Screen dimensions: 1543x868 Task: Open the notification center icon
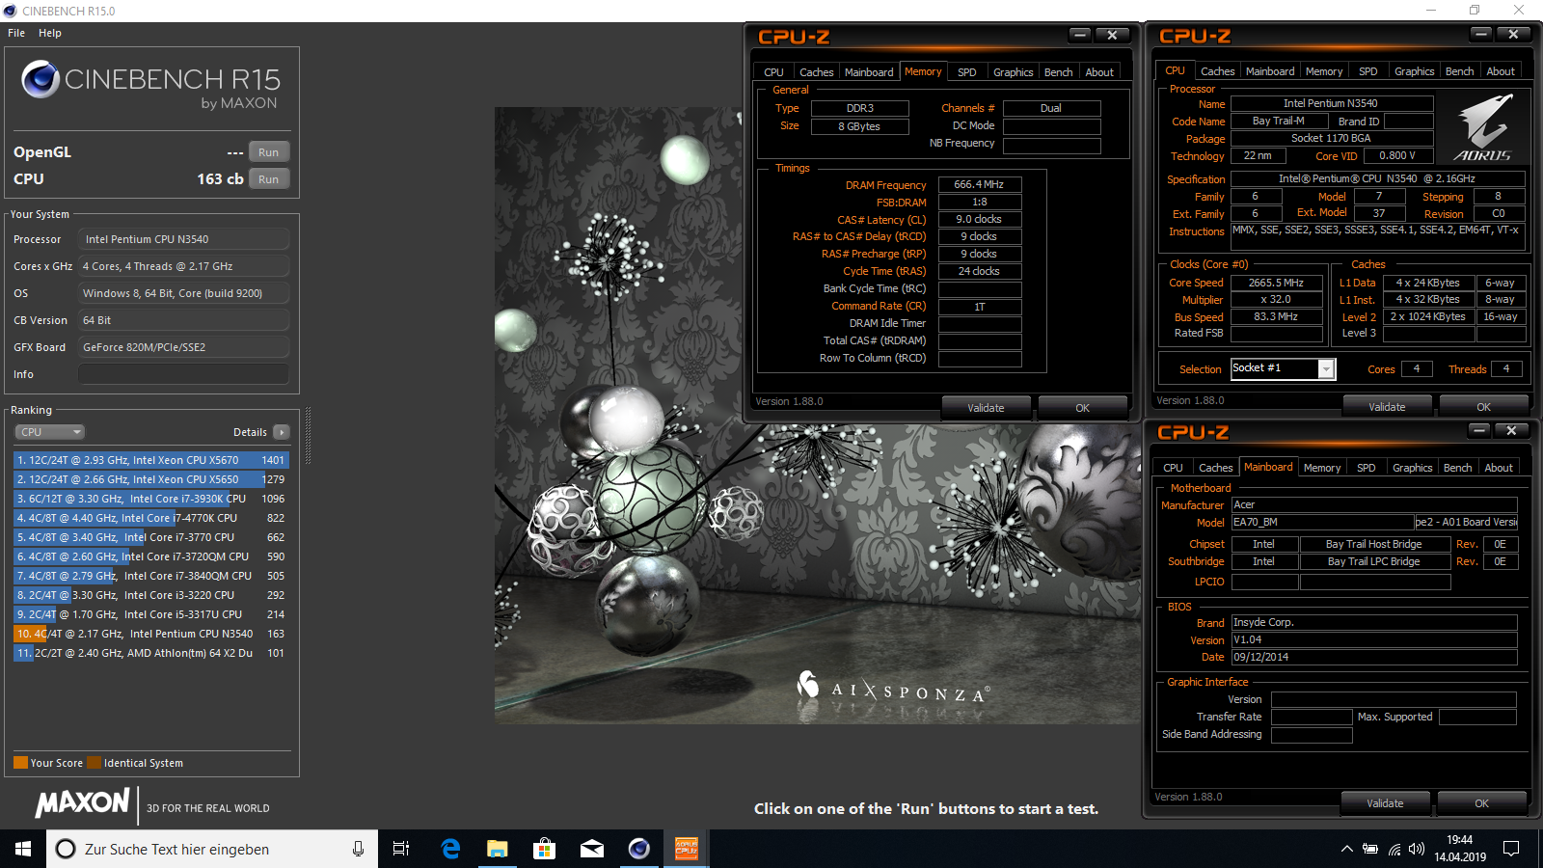pyautogui.click(x=1511, y=849)
